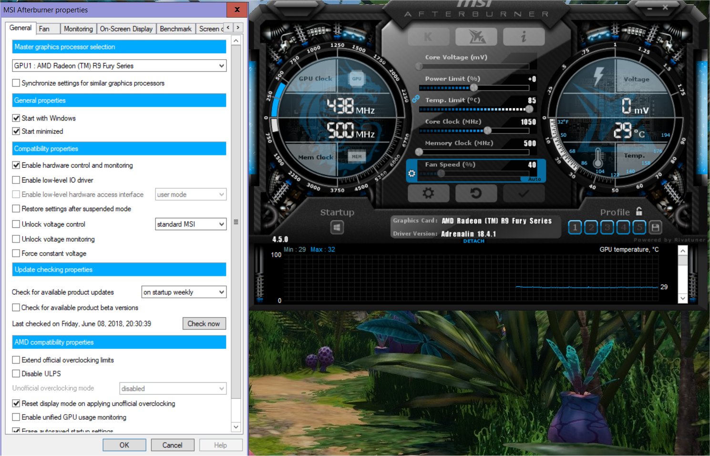The image size is (710, 456).
Task: Switch to the Monitoring tab
Action: tap(78, 29)
